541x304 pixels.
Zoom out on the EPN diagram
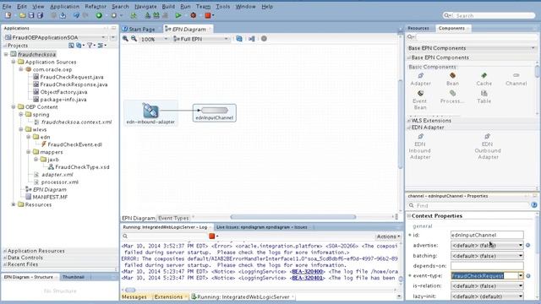[134, 39]
